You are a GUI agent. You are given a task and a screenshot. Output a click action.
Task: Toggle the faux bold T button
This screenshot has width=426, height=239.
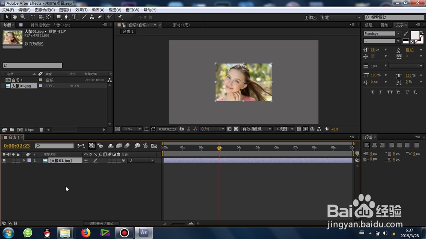373,92
